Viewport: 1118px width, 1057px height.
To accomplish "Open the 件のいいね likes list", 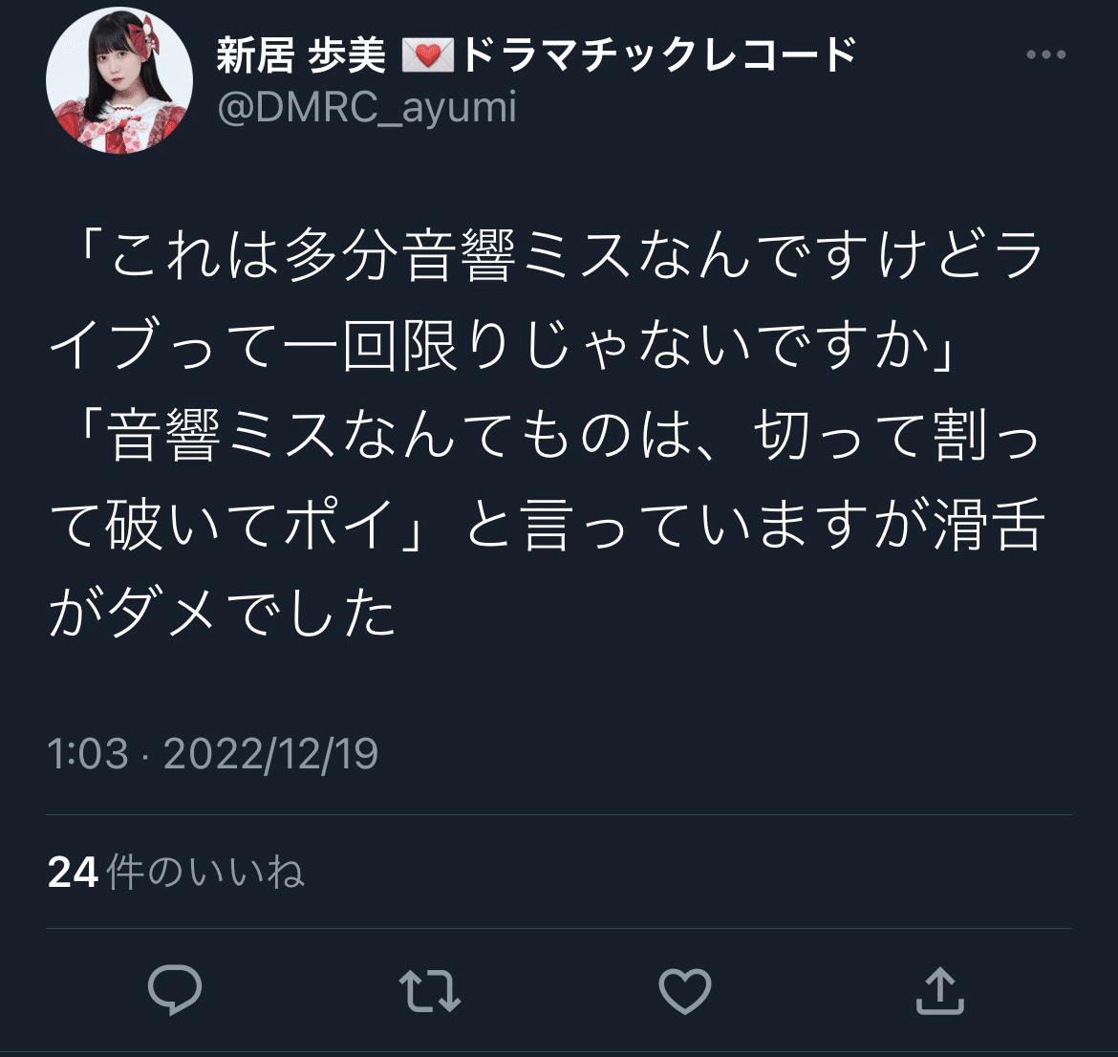I will pos(205,872).
